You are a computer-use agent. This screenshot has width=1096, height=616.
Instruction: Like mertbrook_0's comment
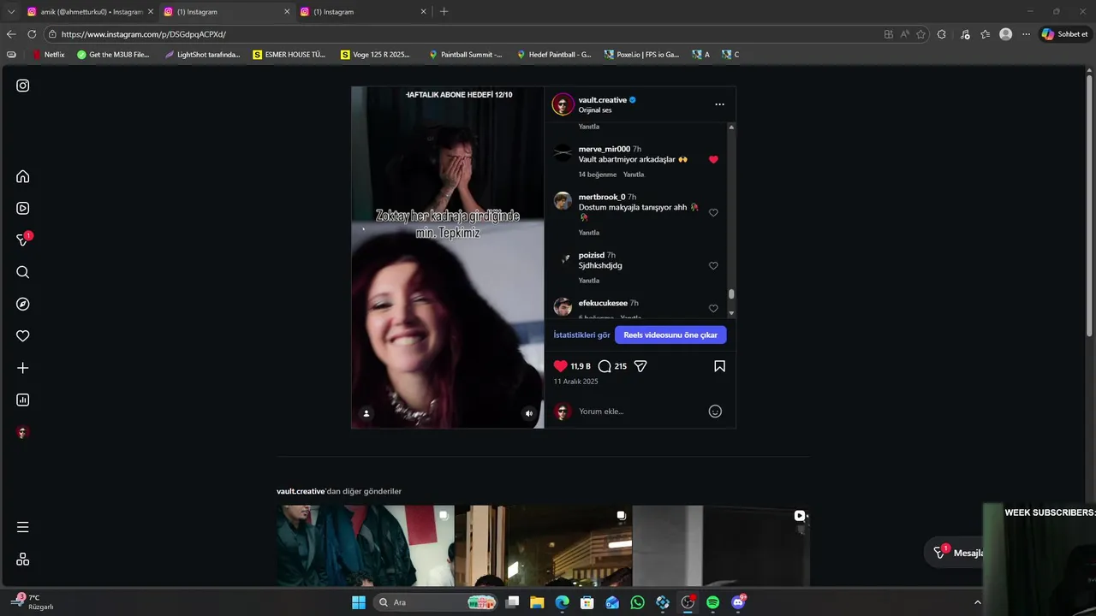pyautogui.click(x=713, y=213)
